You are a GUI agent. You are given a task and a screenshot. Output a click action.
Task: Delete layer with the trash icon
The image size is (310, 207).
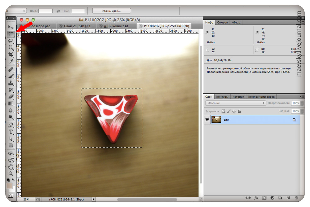[296, 197]
